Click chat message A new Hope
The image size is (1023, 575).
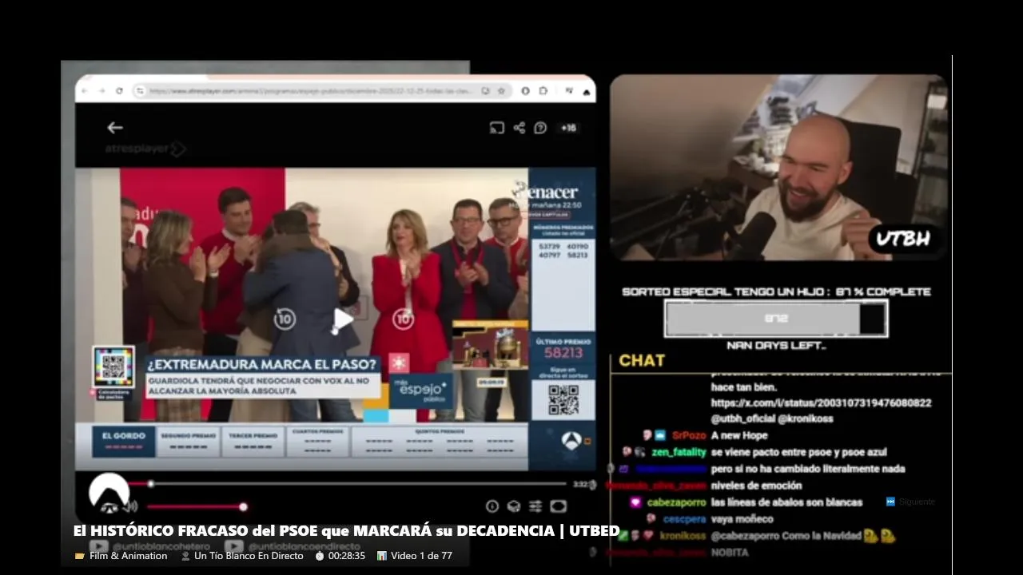(x=739, y=435)
